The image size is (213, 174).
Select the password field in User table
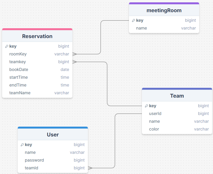coord(53,160)
